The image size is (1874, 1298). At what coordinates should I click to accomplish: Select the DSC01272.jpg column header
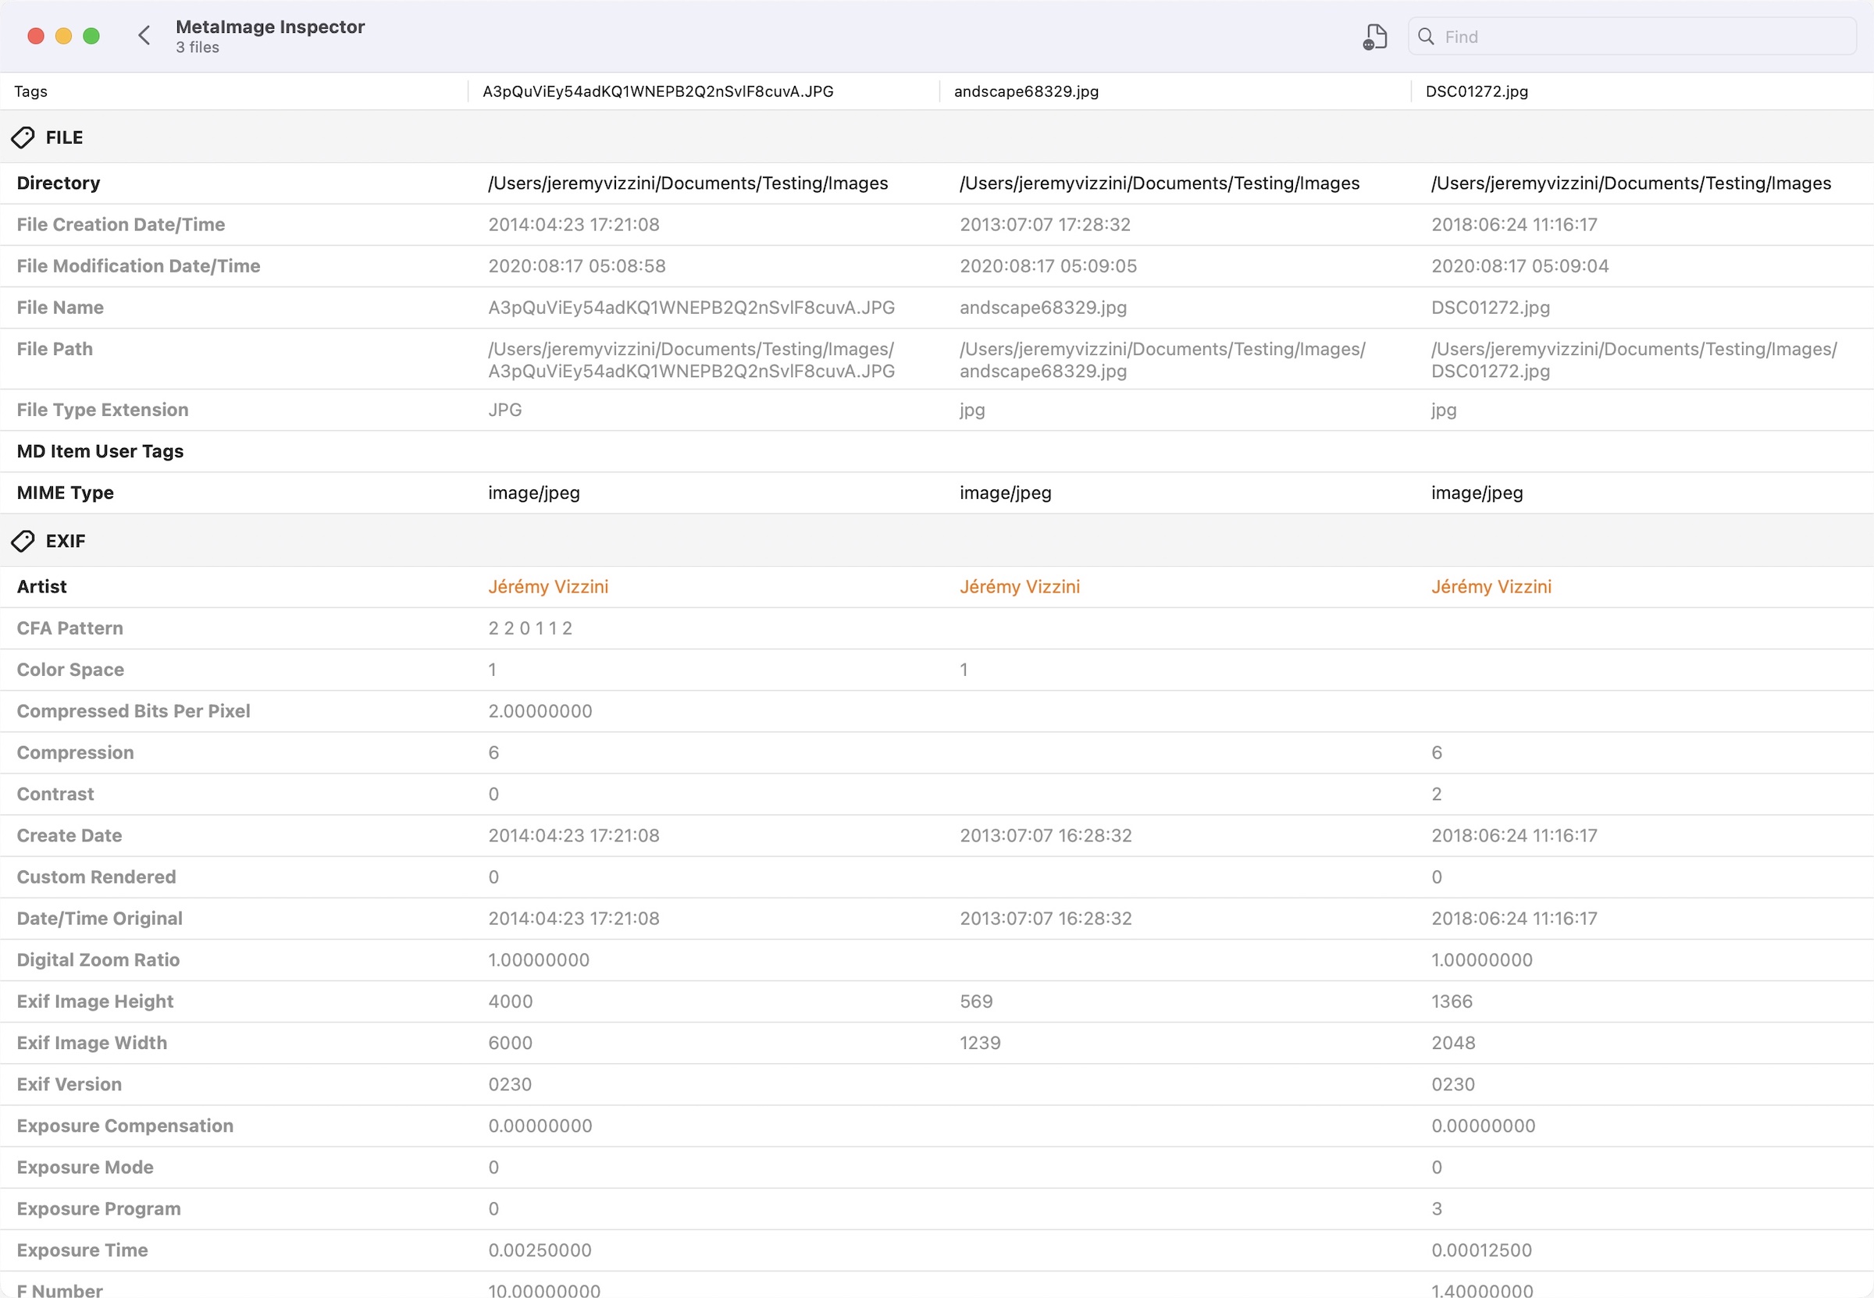tap(1477, 91)
